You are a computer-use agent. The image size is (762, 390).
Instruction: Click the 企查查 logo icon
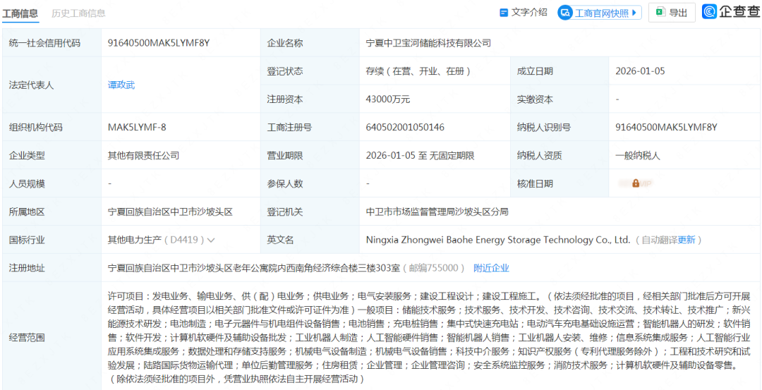tap(709, 12)
